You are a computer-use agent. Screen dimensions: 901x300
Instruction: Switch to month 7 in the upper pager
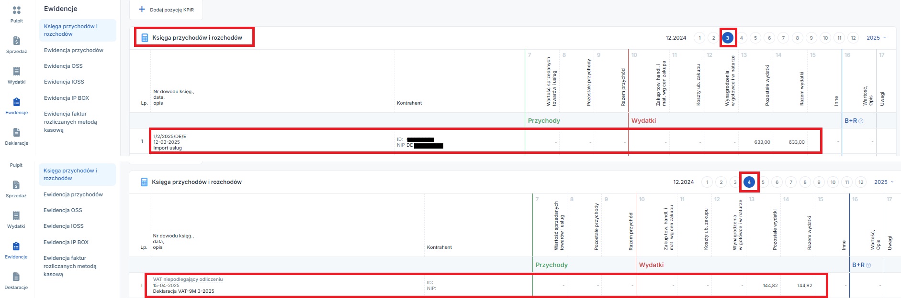[x=783, y=38]
